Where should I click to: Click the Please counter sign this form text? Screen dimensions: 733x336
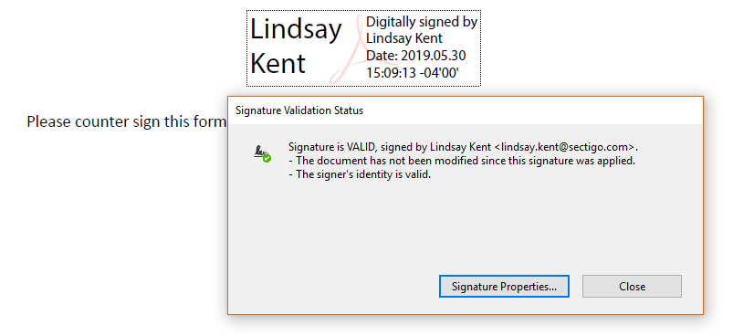126,122
